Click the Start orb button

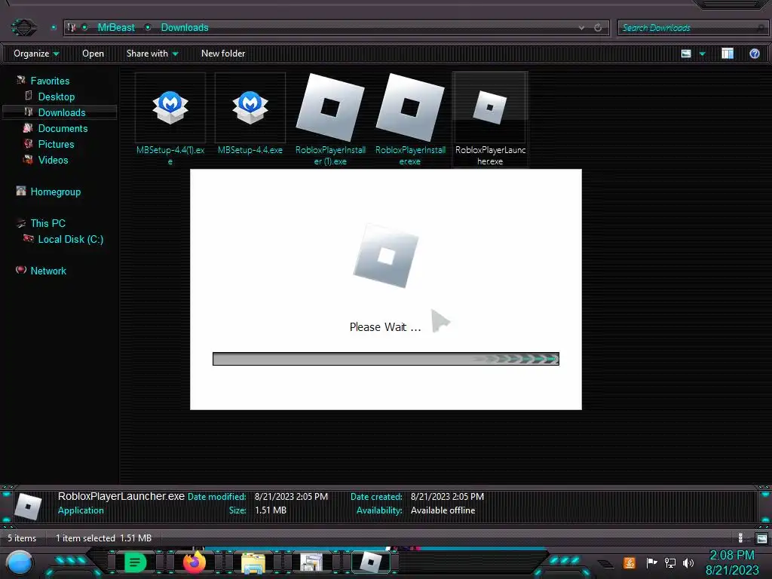tap(20, 563)
